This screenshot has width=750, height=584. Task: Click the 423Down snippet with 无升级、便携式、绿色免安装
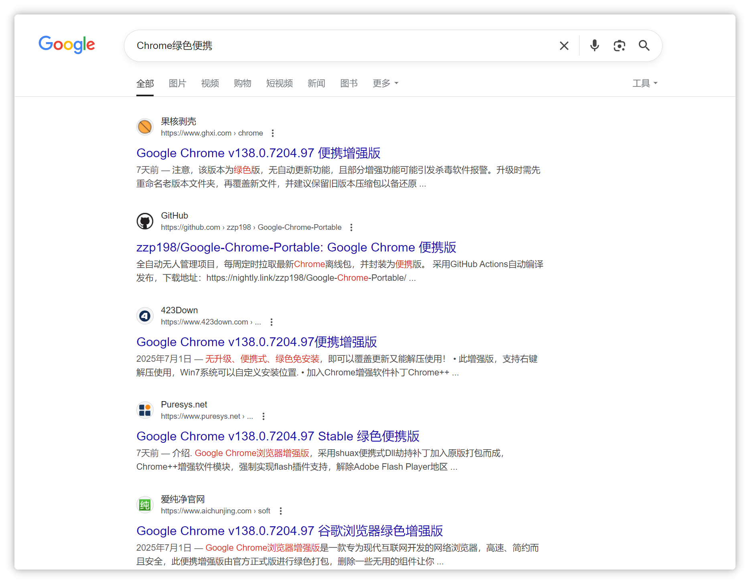[x=337, y=366]
